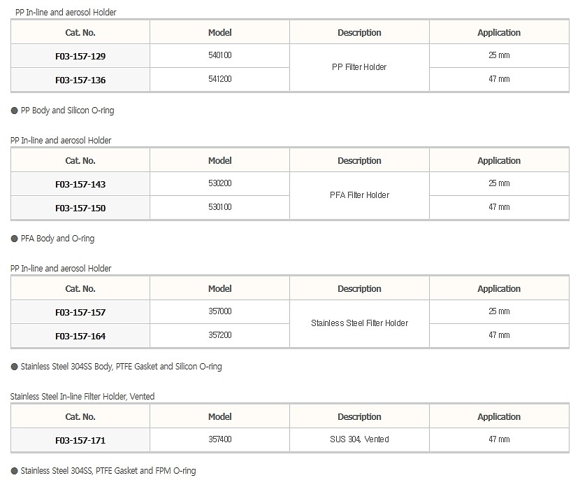This screenshot has width=587, height=487.
Task: Click the bullet beside the FPM O-ring note
Action: coord(15,471)
